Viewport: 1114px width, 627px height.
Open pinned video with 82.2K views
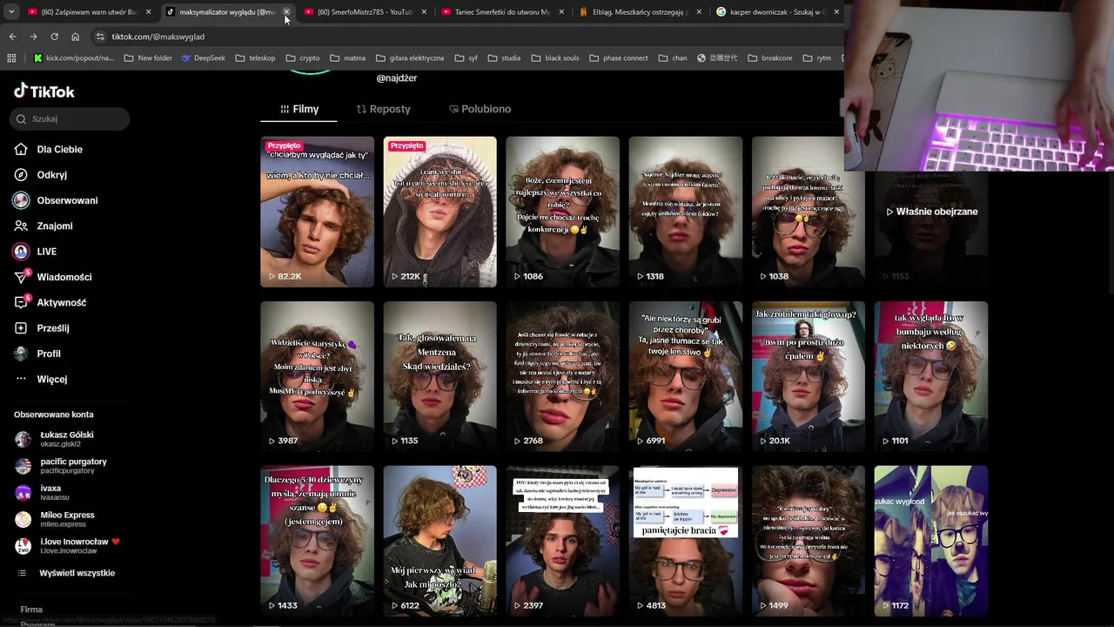[317, 212]
